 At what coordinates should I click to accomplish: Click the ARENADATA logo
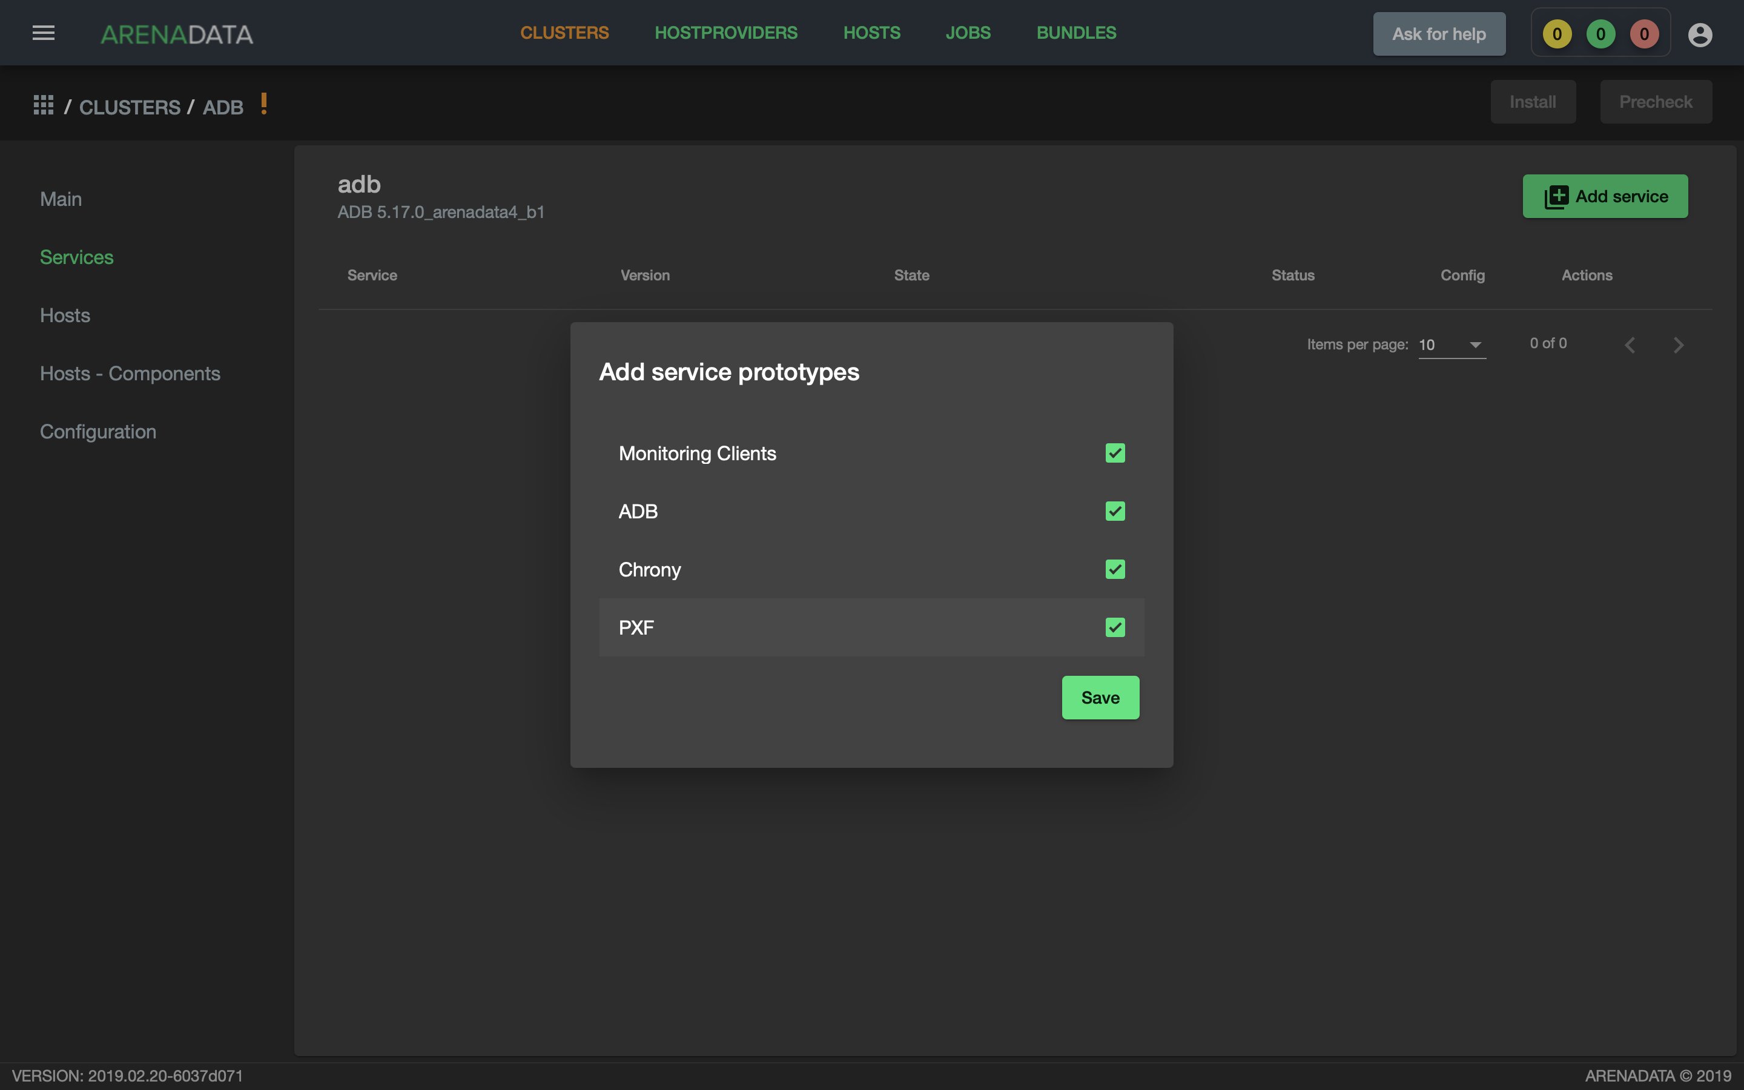coord(177,34)
